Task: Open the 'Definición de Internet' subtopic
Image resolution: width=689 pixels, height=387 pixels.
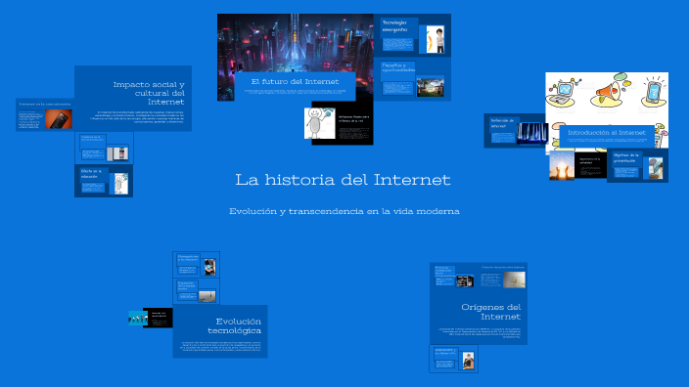Action: click(x=515, y=131)
